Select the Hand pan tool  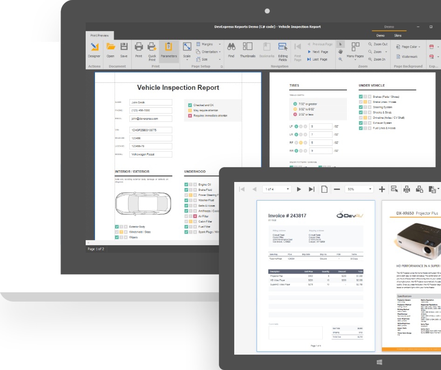coord(340,52)
